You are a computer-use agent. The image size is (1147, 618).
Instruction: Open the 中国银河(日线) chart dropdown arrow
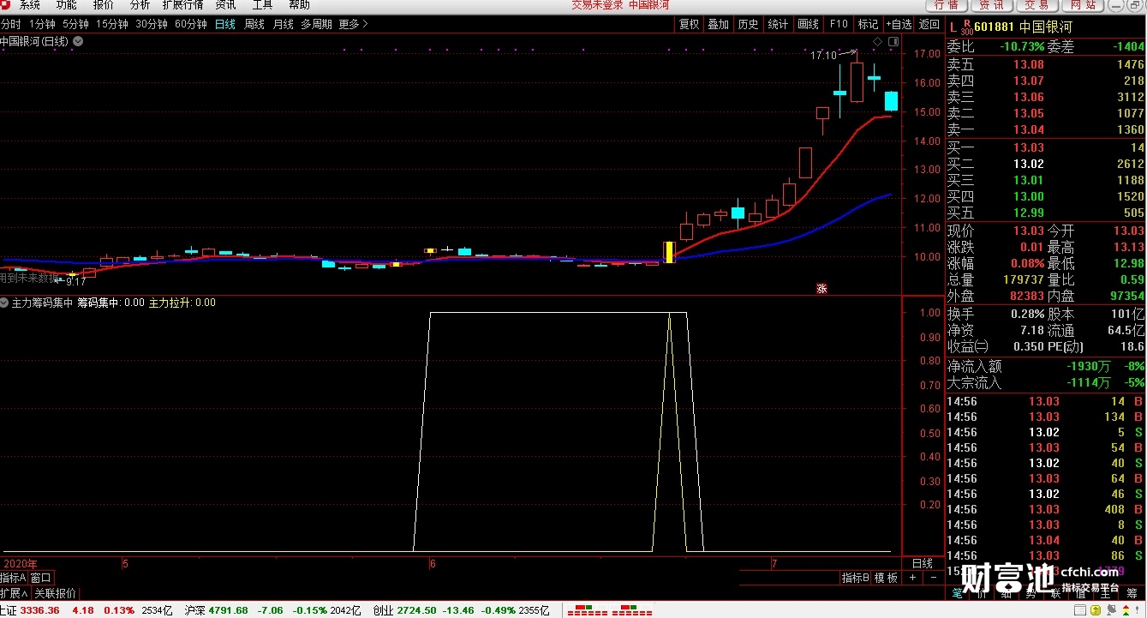click(78, 40)
